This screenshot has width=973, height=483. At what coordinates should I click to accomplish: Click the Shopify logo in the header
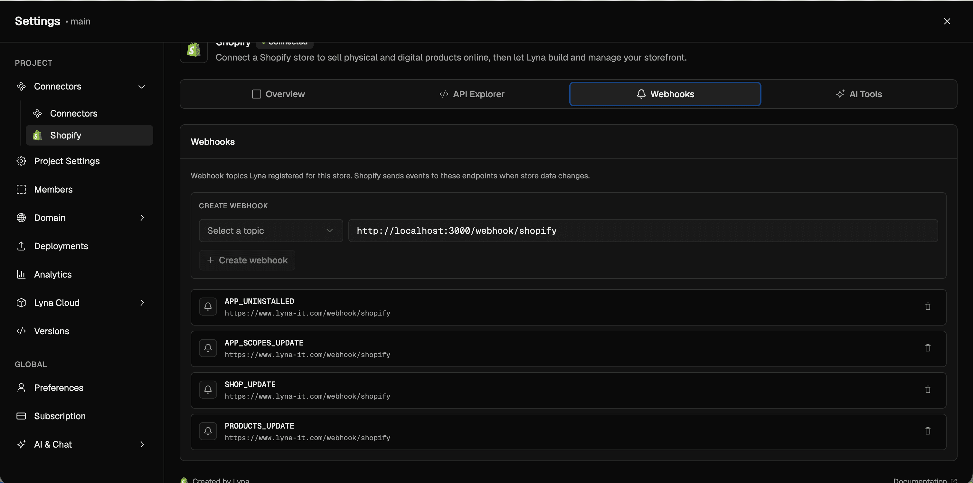pyautogui.click(x=194, y=50)
